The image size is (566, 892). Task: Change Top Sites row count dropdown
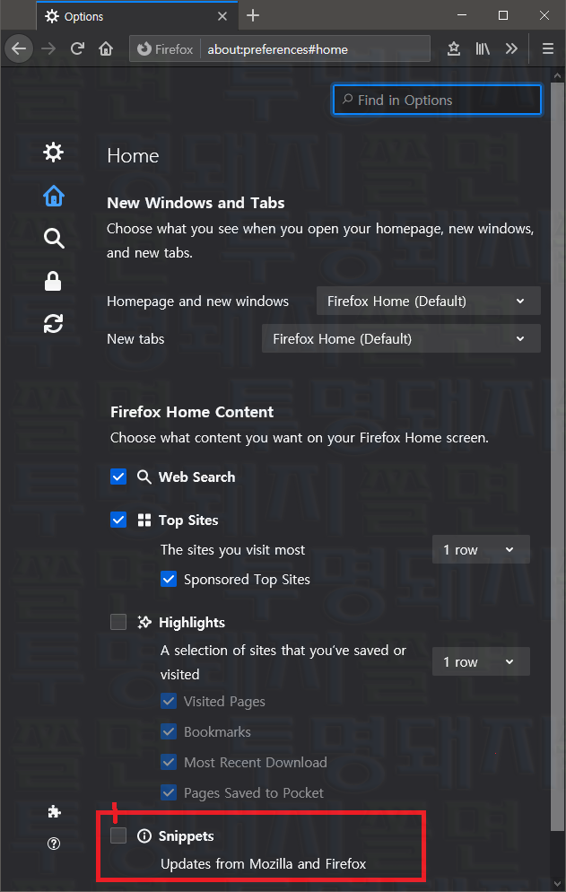pos(481,549)
